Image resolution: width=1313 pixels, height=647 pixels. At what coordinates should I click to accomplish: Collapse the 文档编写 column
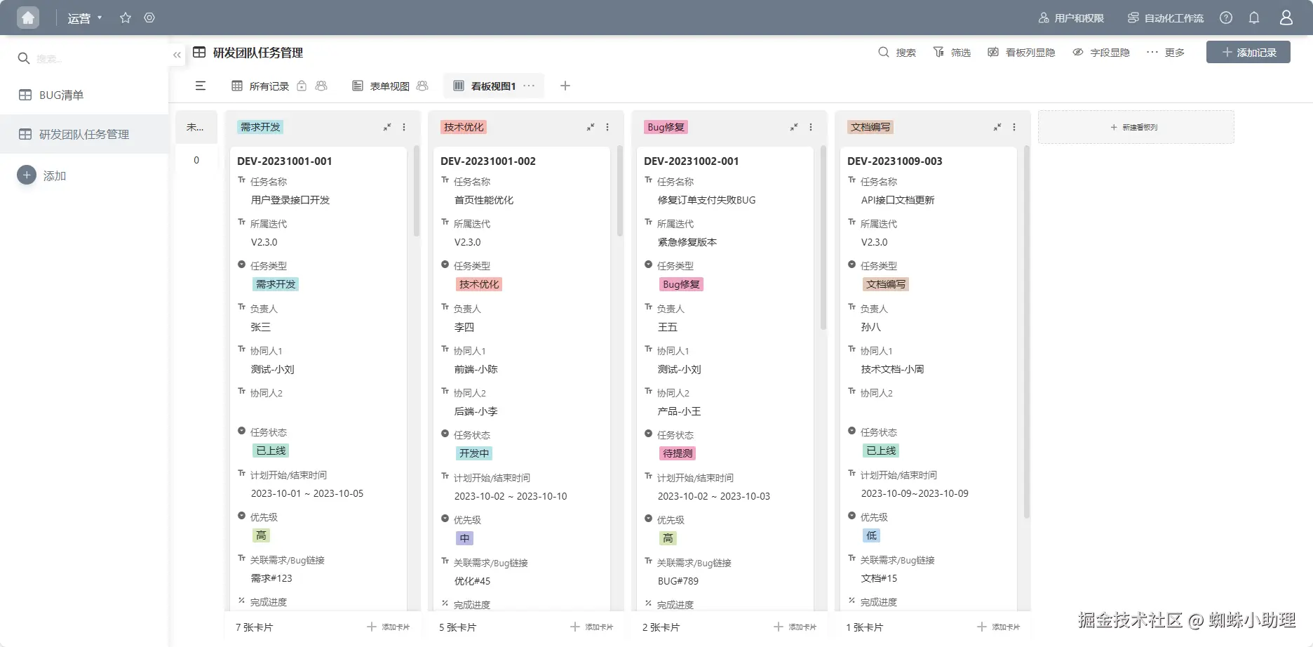(x=997, y=127)
